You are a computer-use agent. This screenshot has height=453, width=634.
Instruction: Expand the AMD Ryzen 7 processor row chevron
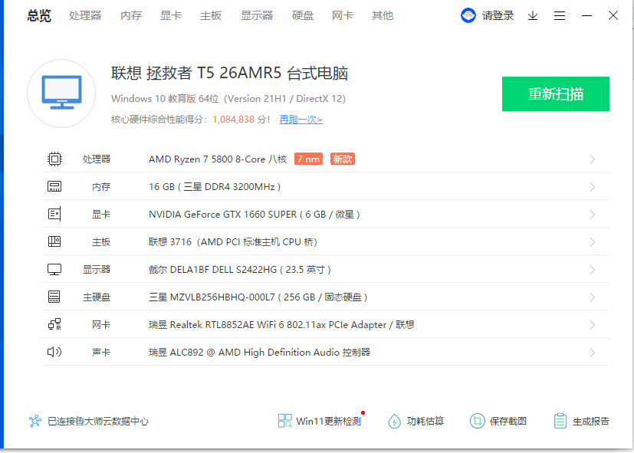tap(593, 159)
